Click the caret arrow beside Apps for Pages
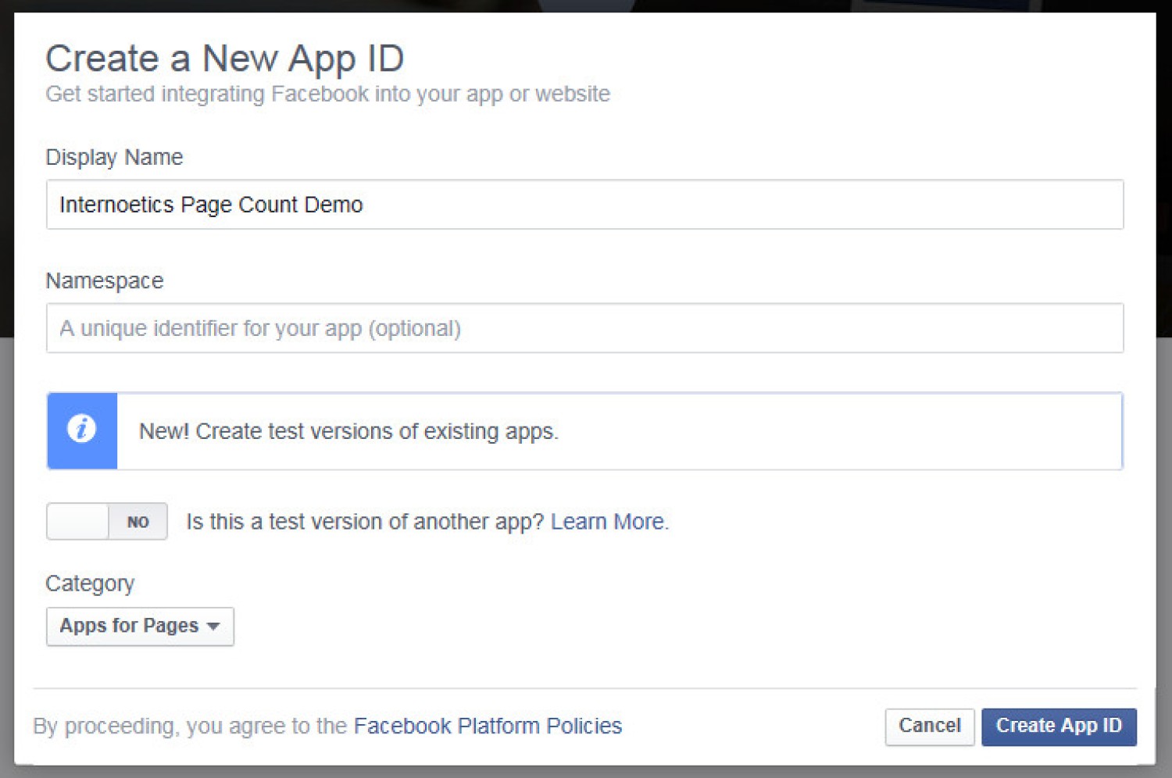 click(x=213, y=626)
